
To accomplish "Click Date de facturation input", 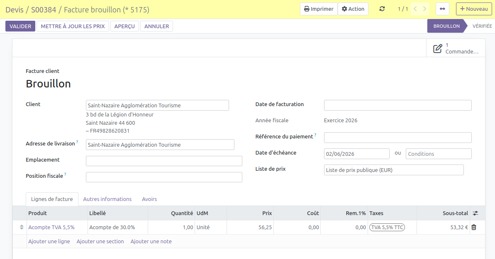I will (398, 105).
